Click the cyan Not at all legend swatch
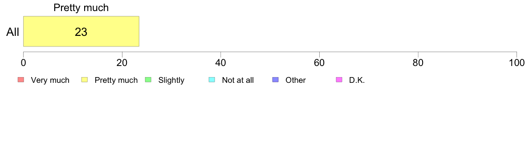Image resolution: width=529 pixels, height=163 pixels. coord(212,80)
